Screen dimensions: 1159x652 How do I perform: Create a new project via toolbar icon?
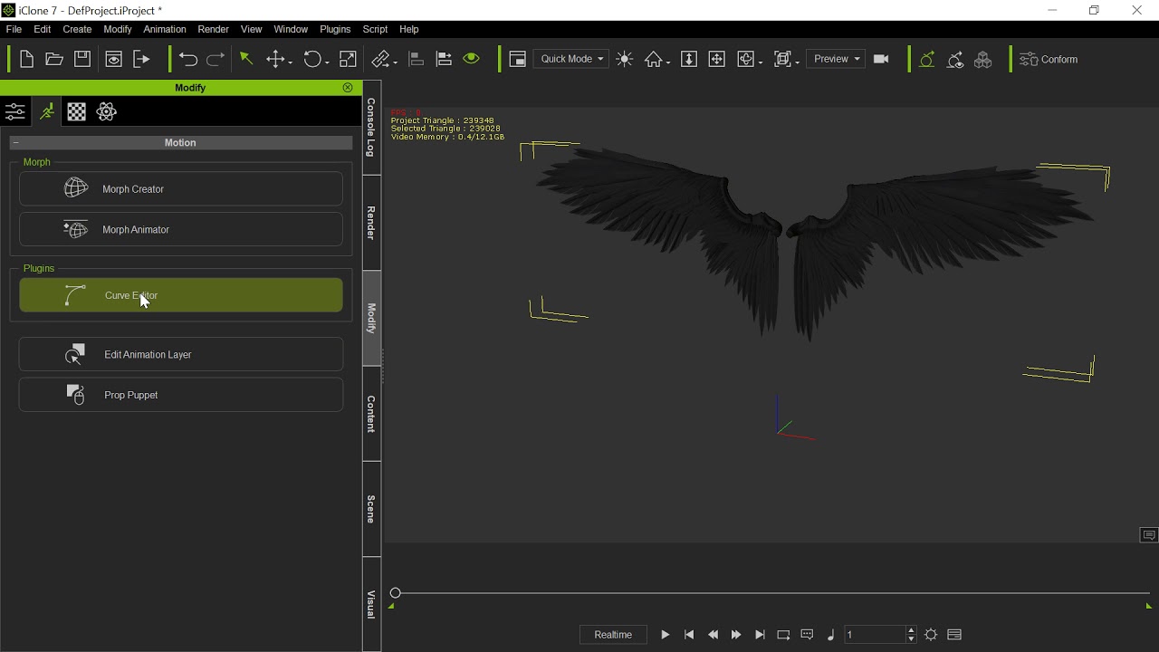click(x=26, y=59)
